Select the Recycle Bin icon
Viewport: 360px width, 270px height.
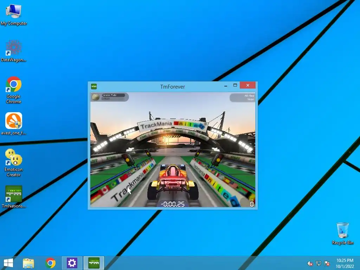[342, 233]
